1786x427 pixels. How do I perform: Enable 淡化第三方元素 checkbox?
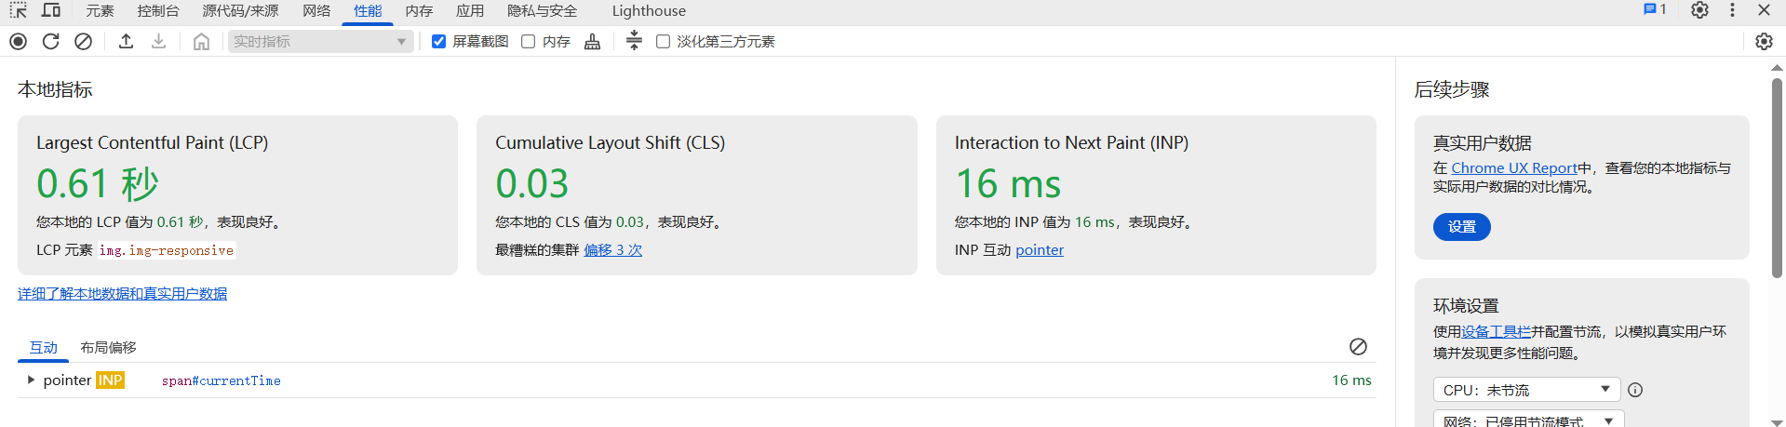(x=664, y=42)
